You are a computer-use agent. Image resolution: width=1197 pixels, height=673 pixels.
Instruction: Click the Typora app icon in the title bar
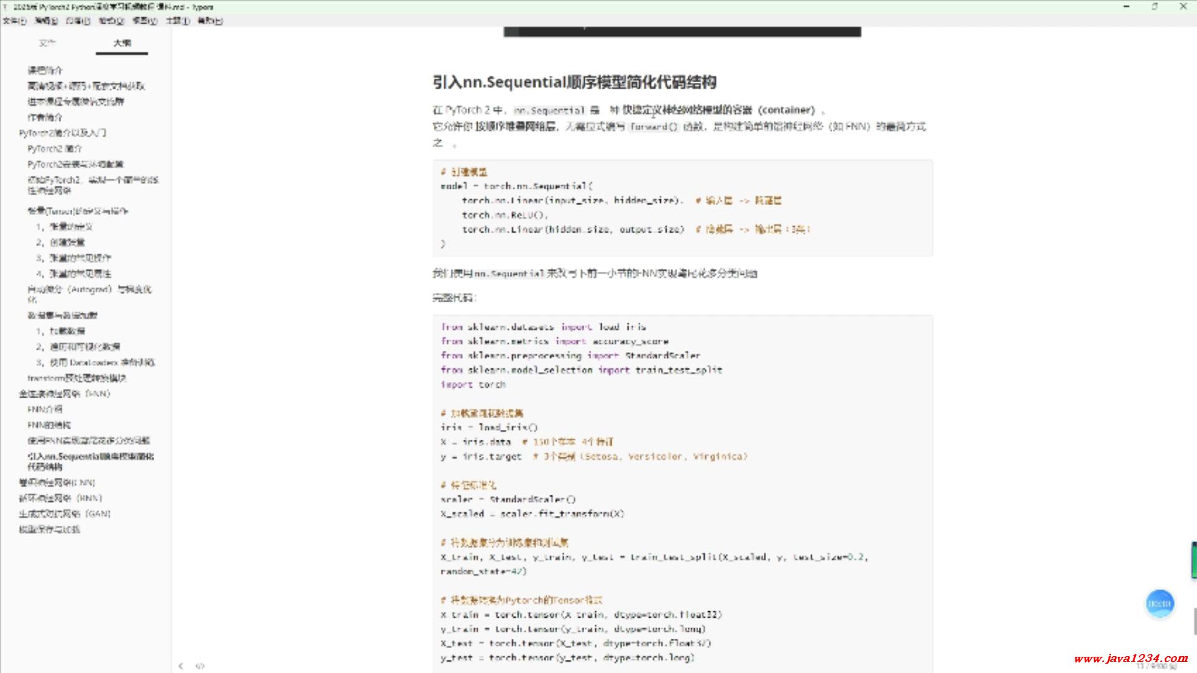pyautogui.click(x=6, y=7)
